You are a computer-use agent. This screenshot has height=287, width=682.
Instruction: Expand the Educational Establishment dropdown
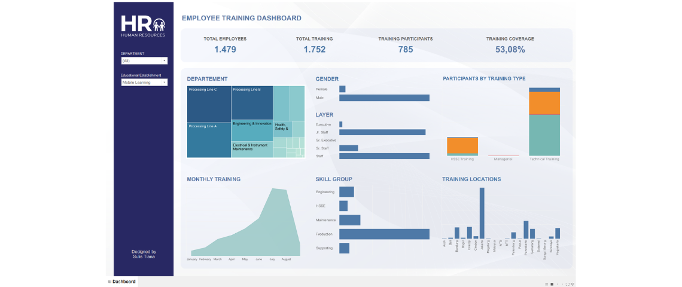(x=144, y=83)
